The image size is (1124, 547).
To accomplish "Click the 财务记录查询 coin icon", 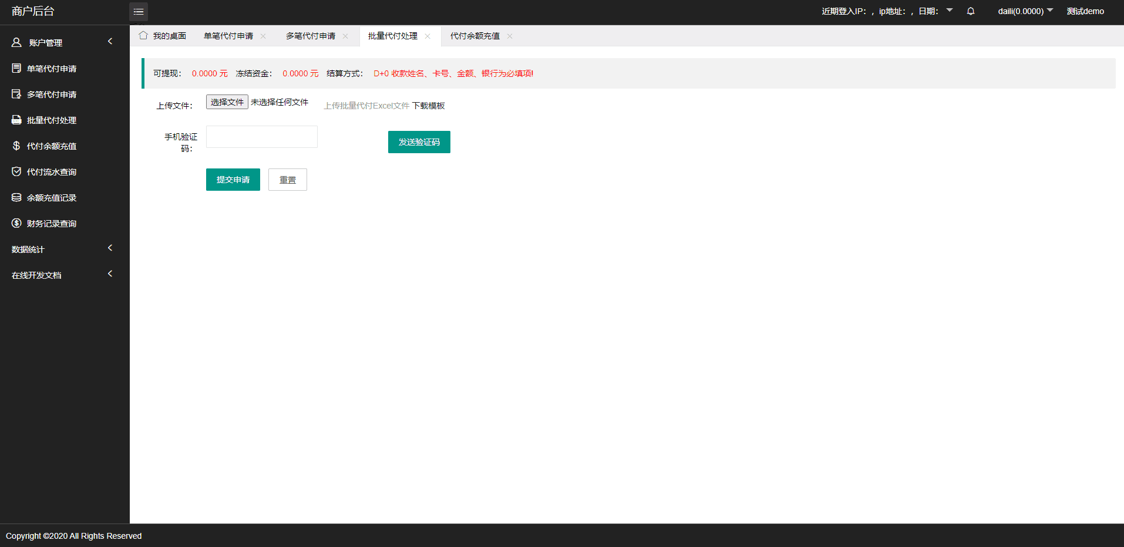I will (x=16, y=224).
